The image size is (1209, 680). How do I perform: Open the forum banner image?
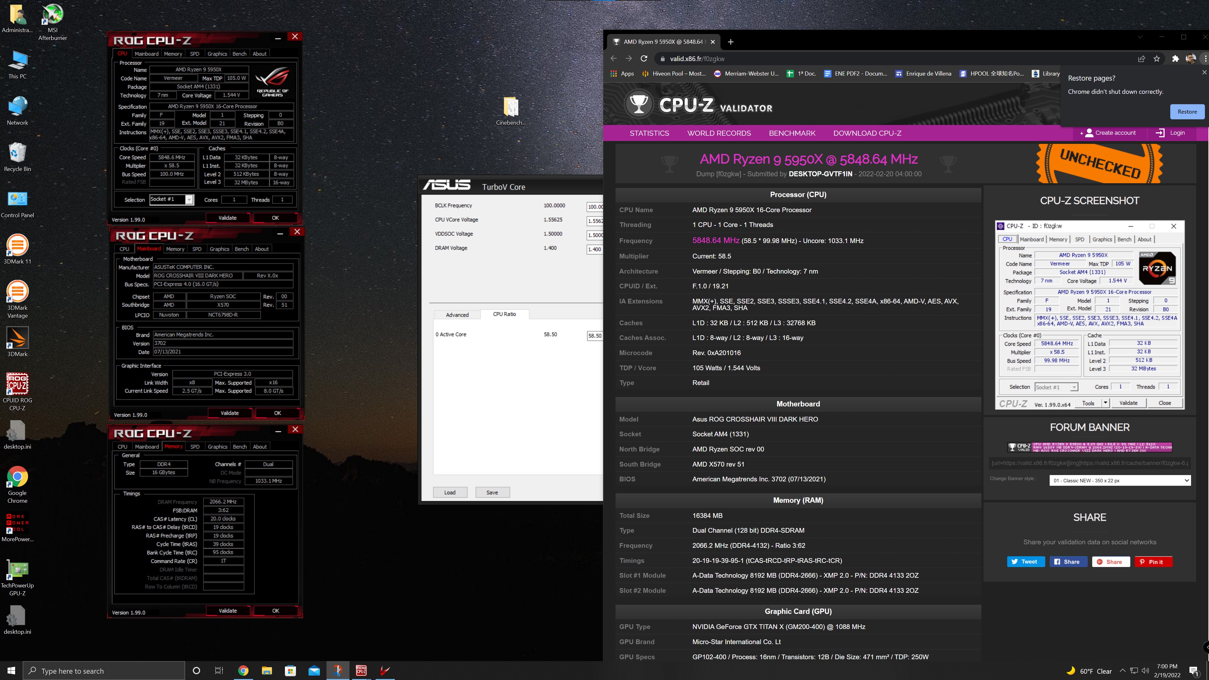(x=1090, y=447)
